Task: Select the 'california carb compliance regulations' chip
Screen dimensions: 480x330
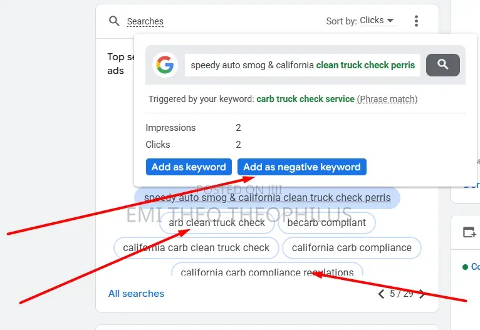Action: [x=267, y=269]
